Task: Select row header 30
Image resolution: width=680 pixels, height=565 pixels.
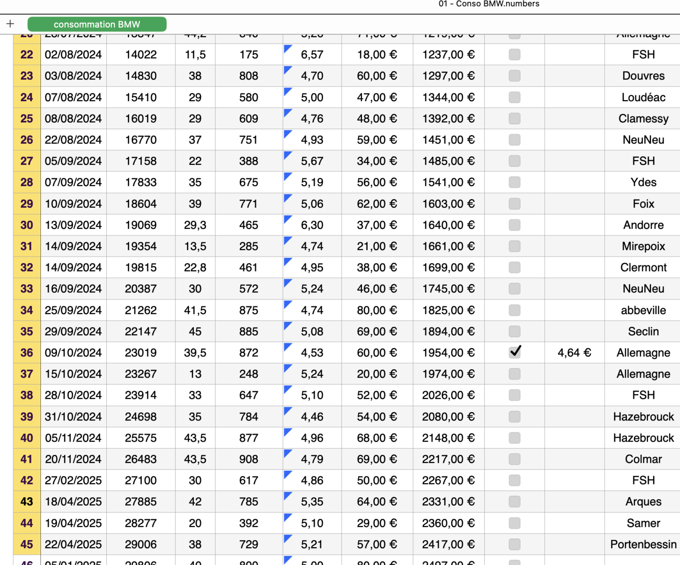Action: [x=27, y=225]
